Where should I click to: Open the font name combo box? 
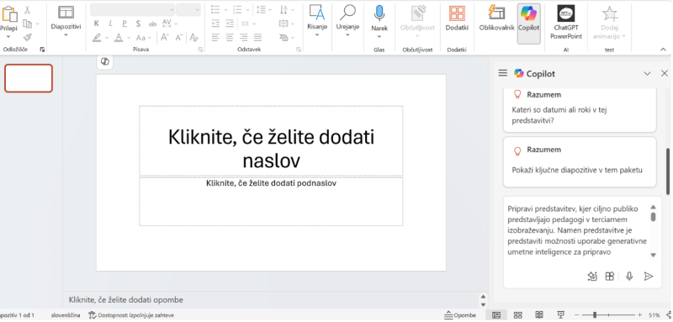coord(132,10)
